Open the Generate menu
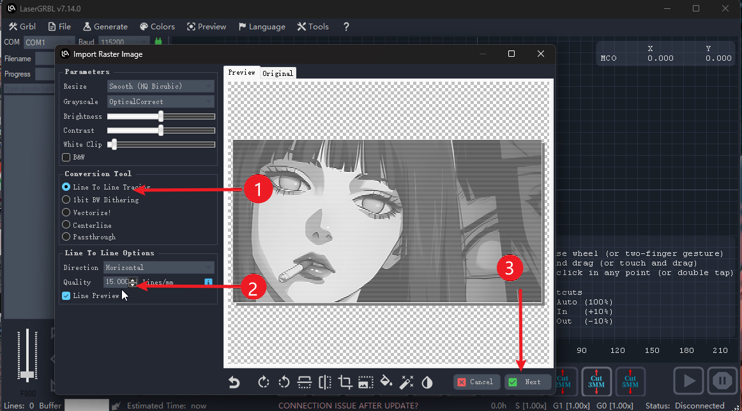Screen dimensions: 742x411 tap(105, 27)
